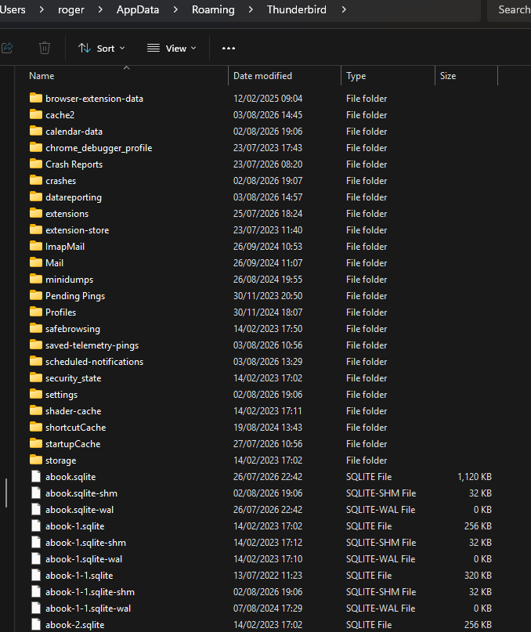Open the View dropdown
531x632 pixels.
[172, 49]
